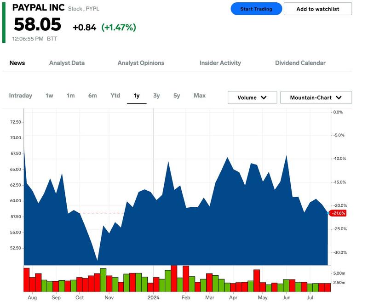Click the -30.0% right axis label
Screen dimensions: 368x307
pos(340,253)
